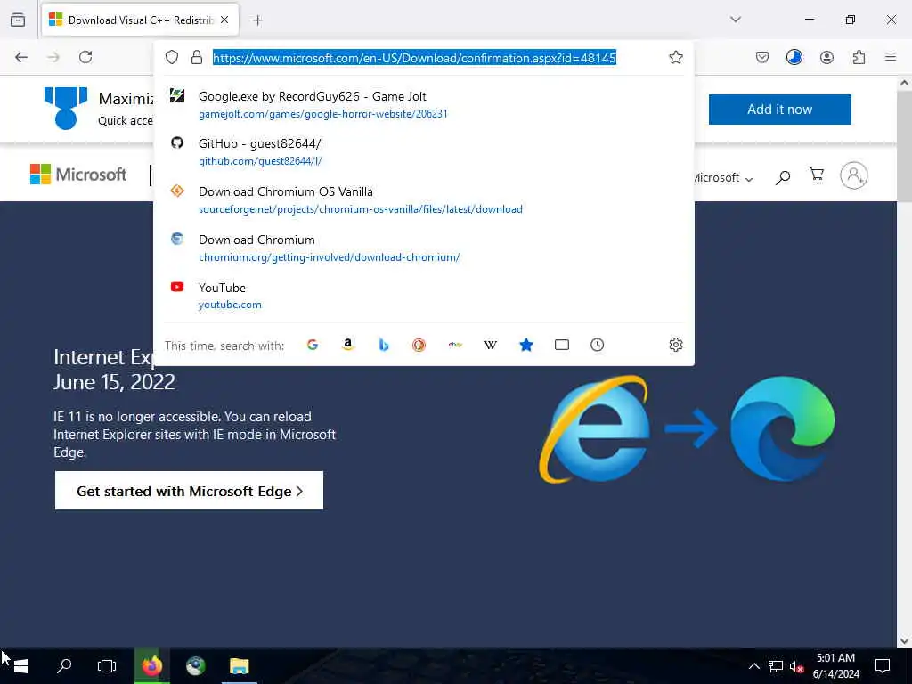Click the Add it now button
Viewport: 912px width, 684px height.
(779, 110)
